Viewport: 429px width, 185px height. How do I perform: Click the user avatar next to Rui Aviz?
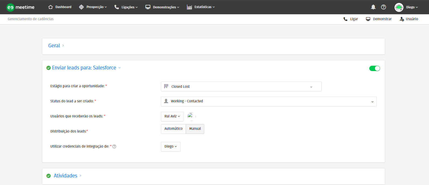191,116
